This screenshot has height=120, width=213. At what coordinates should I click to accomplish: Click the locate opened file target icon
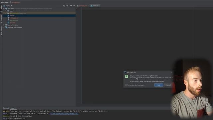(64, 6)
